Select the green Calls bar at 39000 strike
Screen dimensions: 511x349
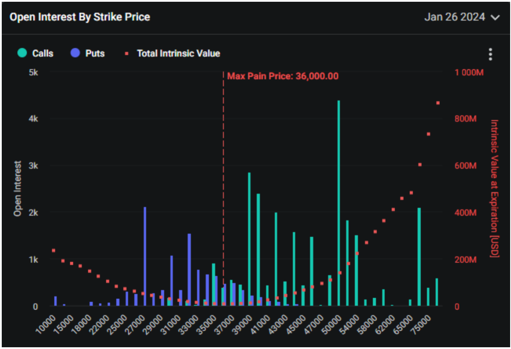click(249, 239)
